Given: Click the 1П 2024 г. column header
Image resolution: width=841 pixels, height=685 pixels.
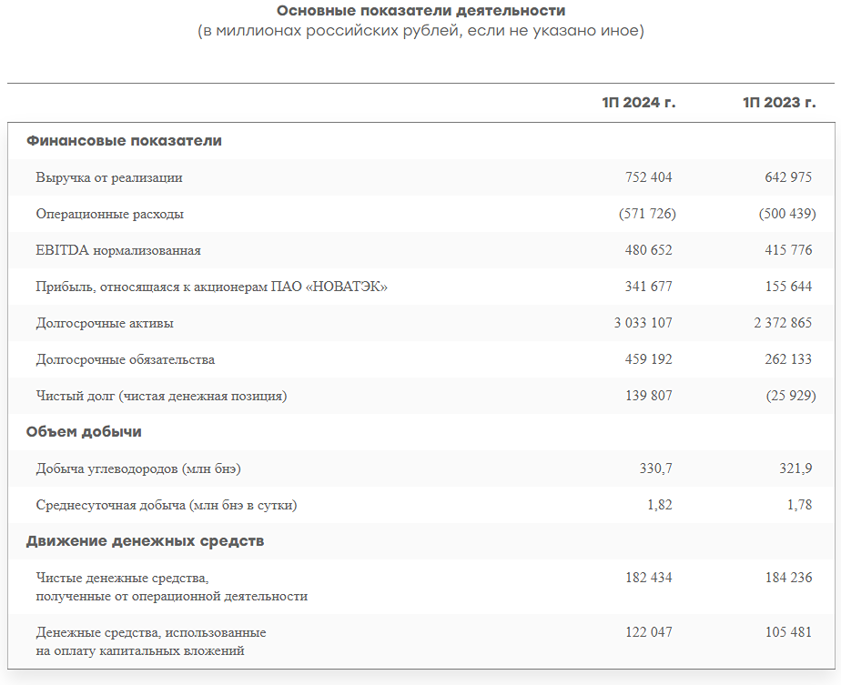Looking at the screenshot, I should click(638, 102).
